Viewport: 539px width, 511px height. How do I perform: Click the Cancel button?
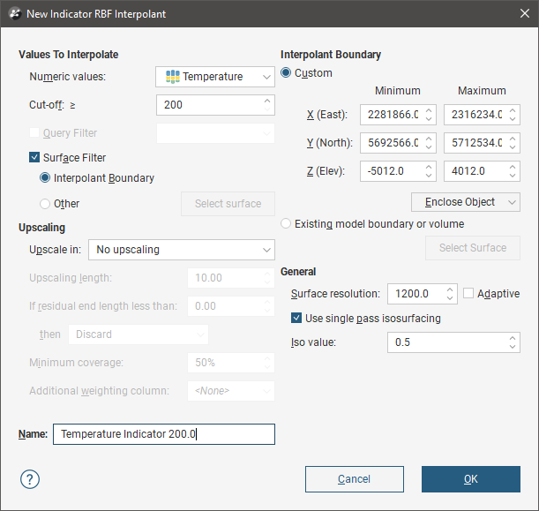(354, 479)
